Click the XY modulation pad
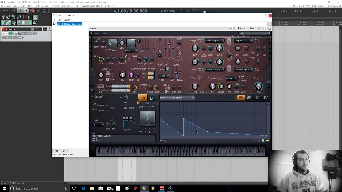The image size is (342, 192). pos(147,119)
